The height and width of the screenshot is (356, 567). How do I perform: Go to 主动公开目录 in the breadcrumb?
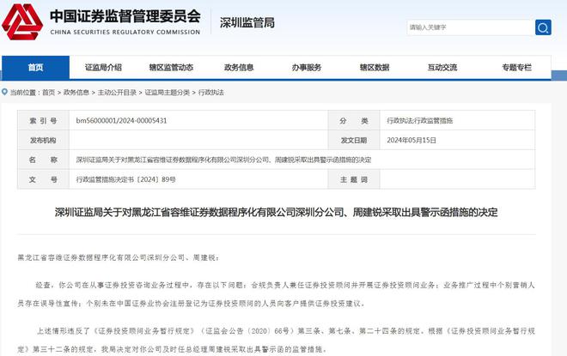[117, 93]
